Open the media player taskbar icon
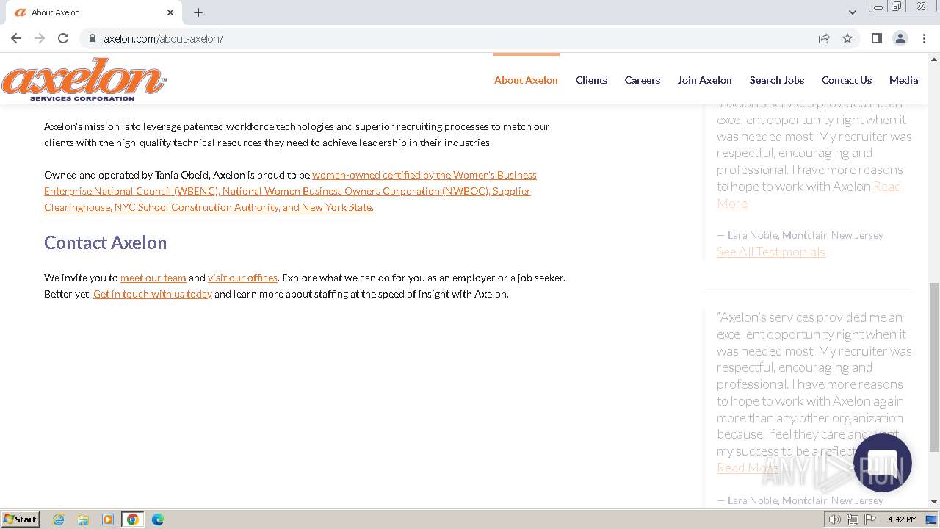 [108, 519]
